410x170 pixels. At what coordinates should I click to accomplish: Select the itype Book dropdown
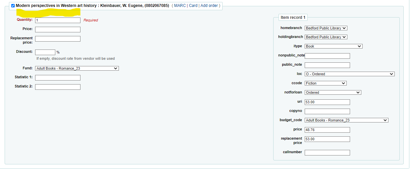333,46
